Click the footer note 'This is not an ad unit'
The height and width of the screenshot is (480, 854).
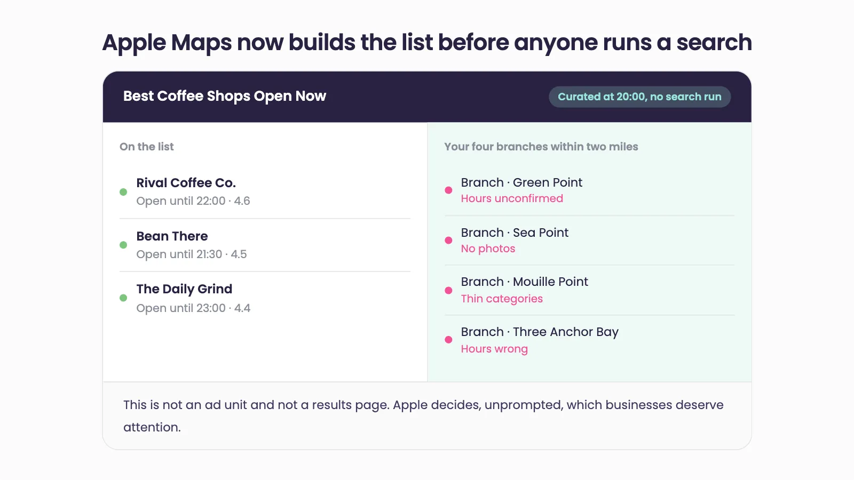[186, 405]
